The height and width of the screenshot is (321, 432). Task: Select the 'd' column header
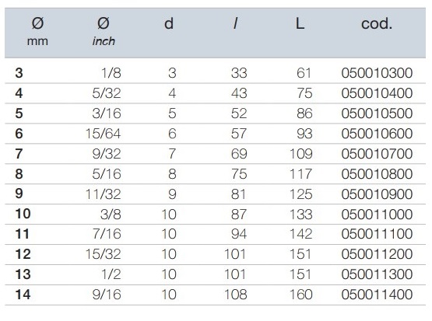169,23
